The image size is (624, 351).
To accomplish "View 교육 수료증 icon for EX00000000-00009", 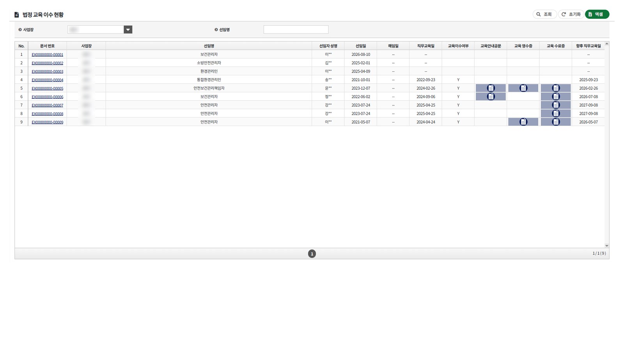I will (x=556, y=122).
